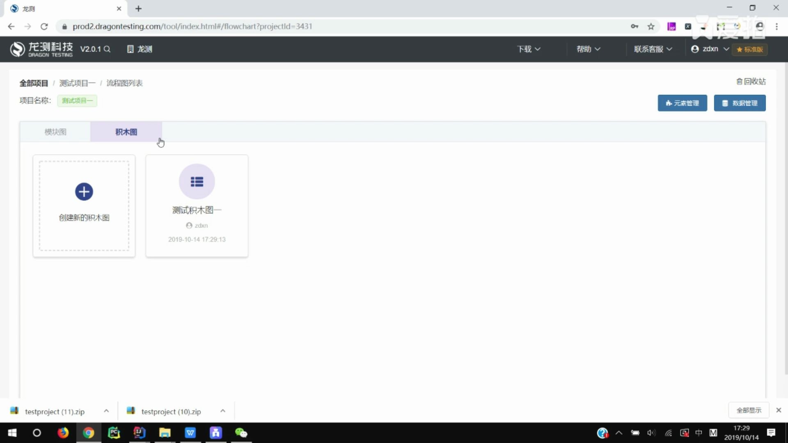The height and width of the screenshot is (443, 788).
Task: Expand the 帮助 dropdown menu
Action: point(588,49)
